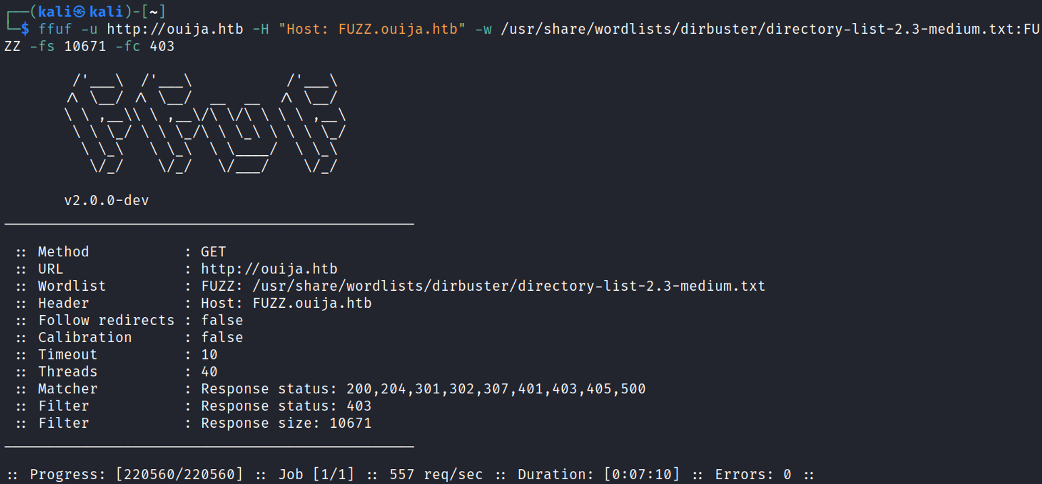Click the http://ouija.htb link in URL row
This screenshot has width=1042, height=484.
point(269,269)
